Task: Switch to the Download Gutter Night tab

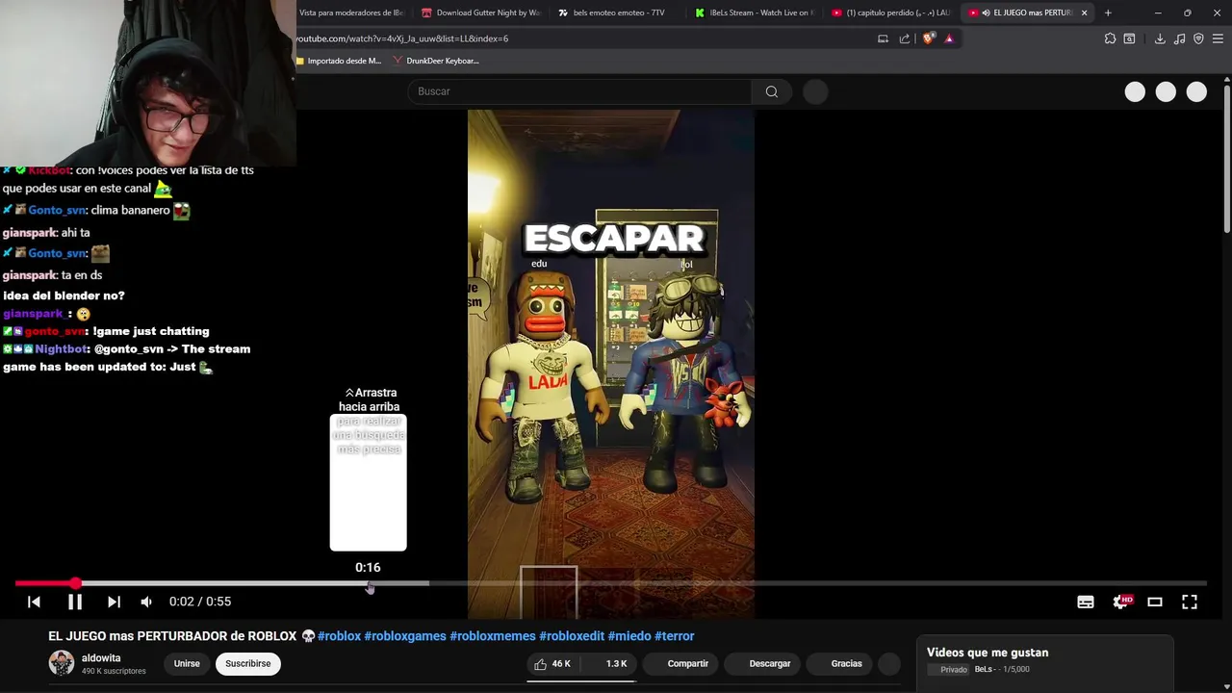Action: click(481, 13)
